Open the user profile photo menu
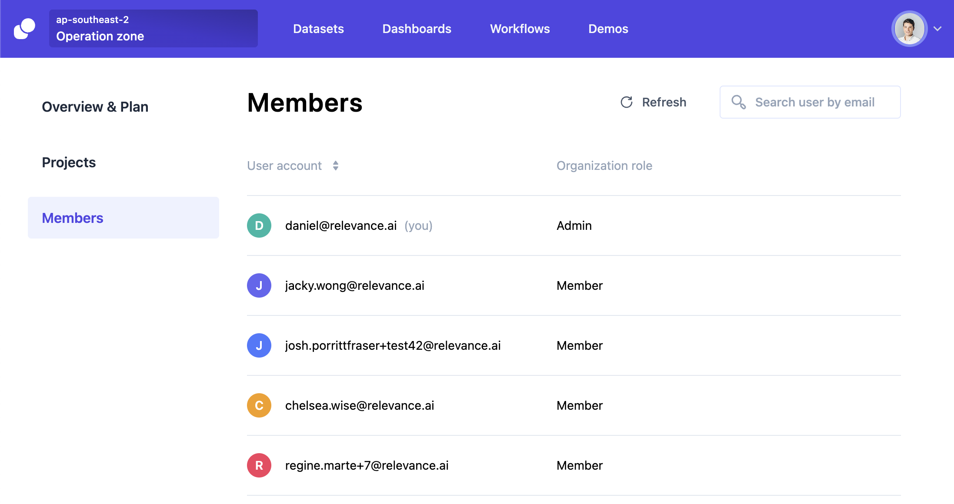Screen dimensions: 954x504 point(909,29)
